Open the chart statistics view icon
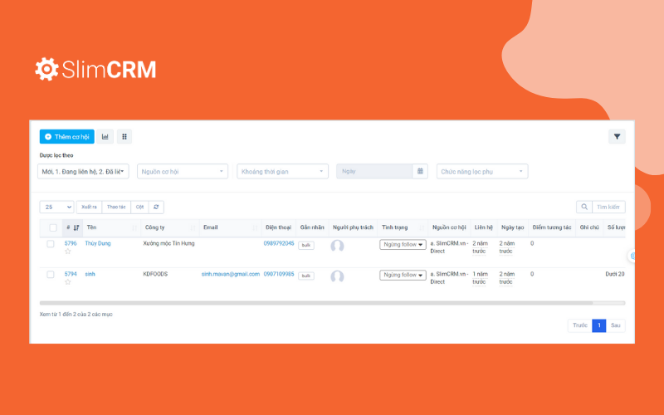 pyautogui.click(x=105, y=137)
